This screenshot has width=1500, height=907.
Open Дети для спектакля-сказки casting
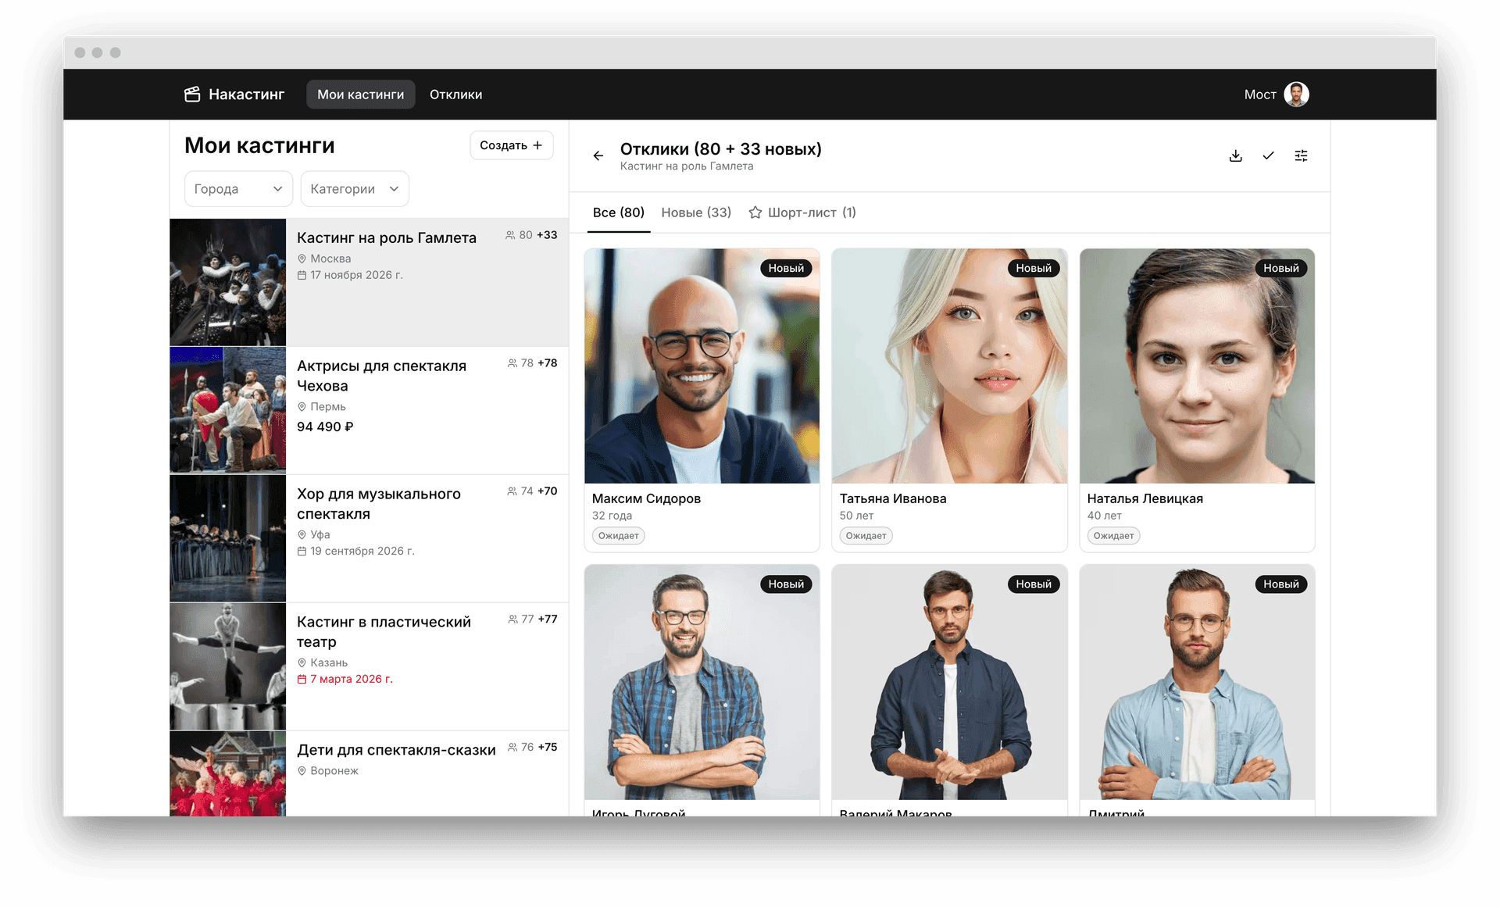tap(369, 774)
